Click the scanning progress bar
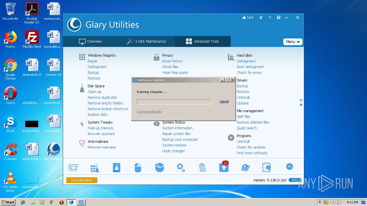Viewport: 367px width, 206px height. (174, 102)
